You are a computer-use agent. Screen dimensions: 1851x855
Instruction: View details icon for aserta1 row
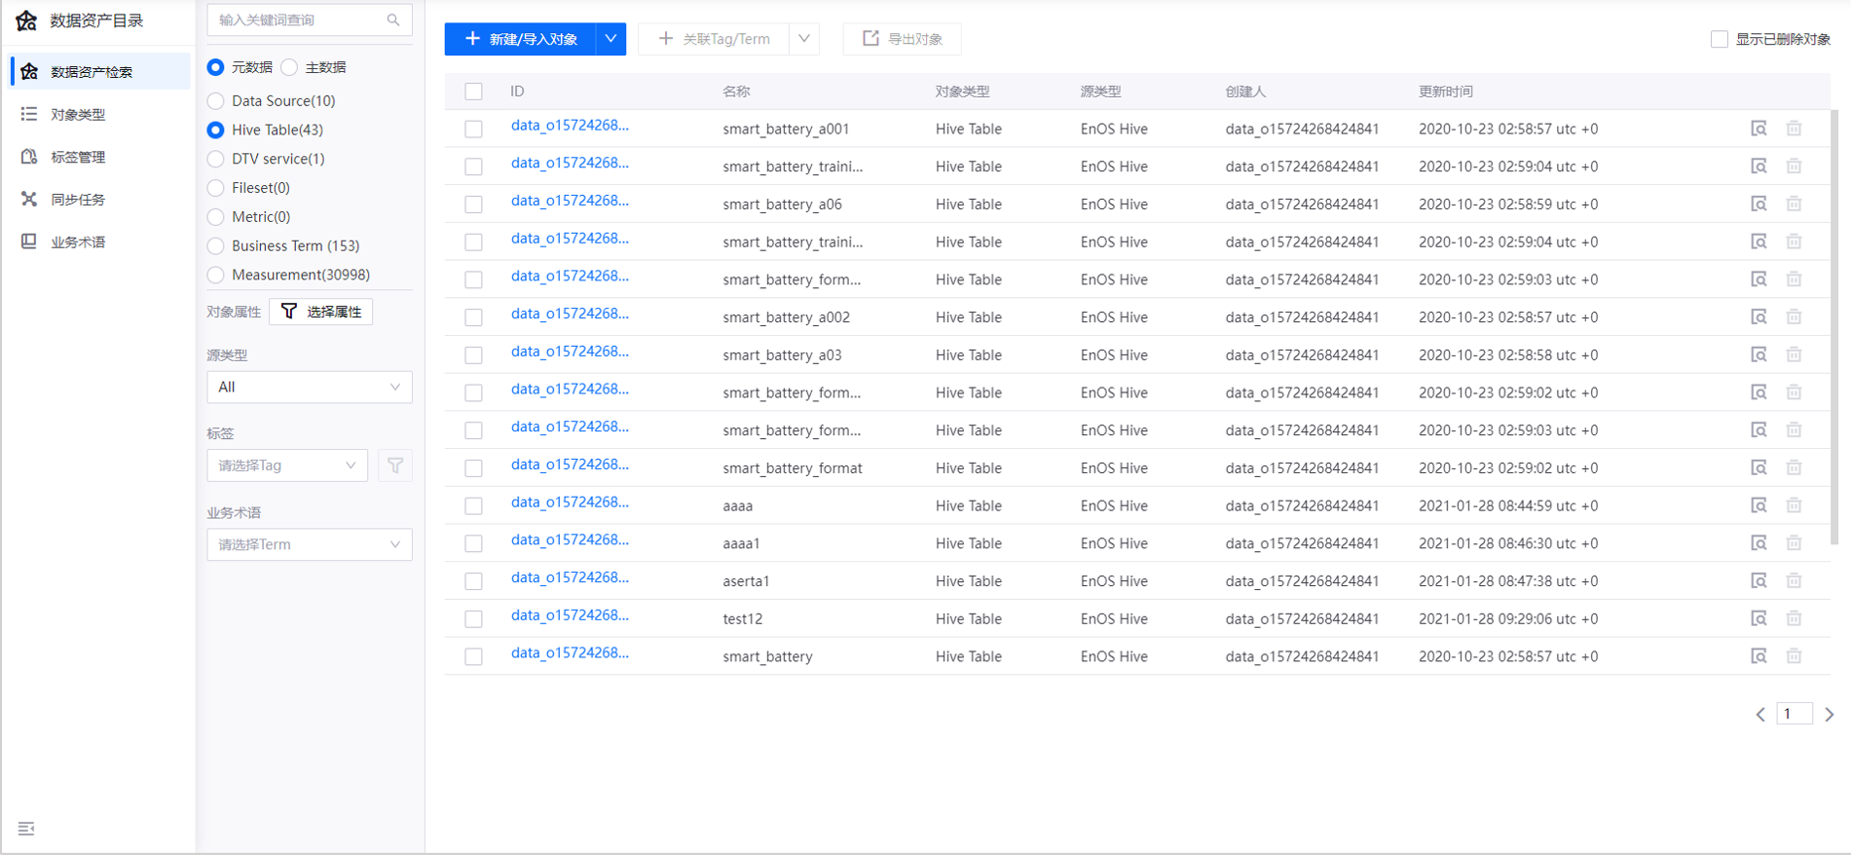pos(1758,580)
